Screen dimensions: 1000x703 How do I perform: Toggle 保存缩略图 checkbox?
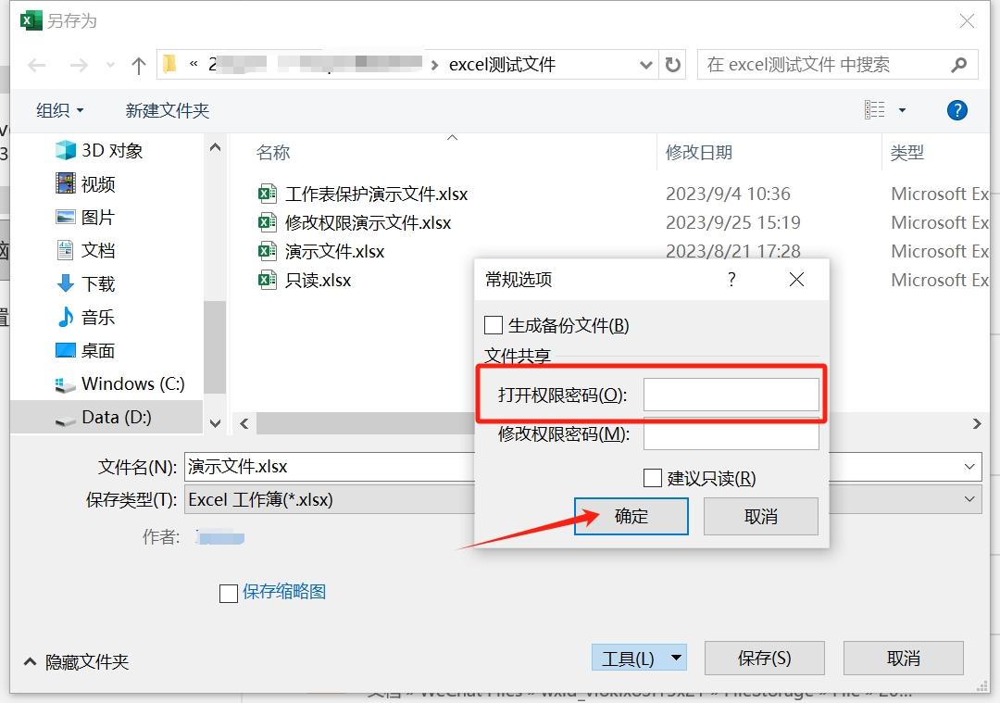click(x=229, y=594)
